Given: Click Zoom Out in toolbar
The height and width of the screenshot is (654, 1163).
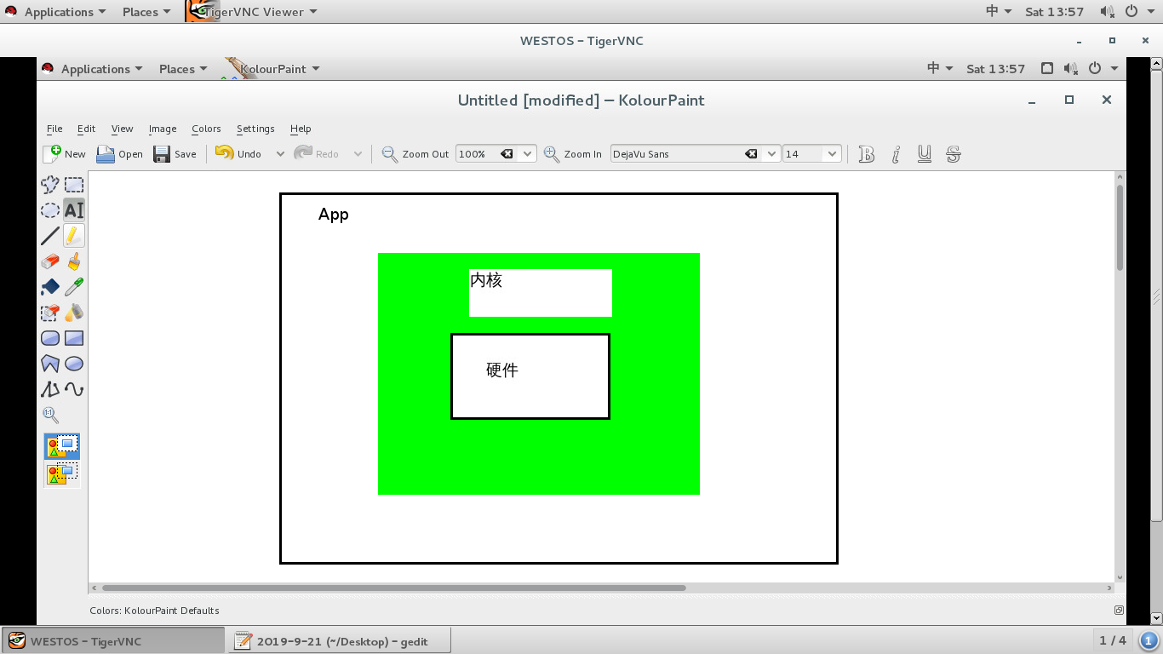Looking at the screenshot, I should 415,154.
